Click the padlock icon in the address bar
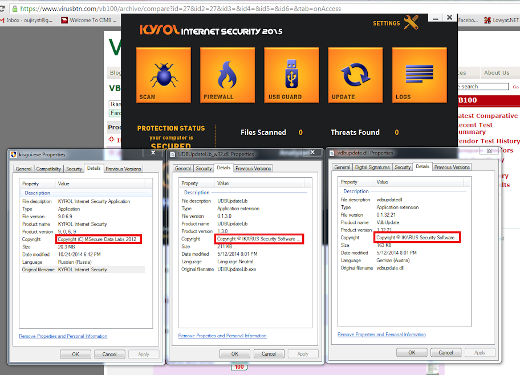The image size is (520, 375). 14,9
